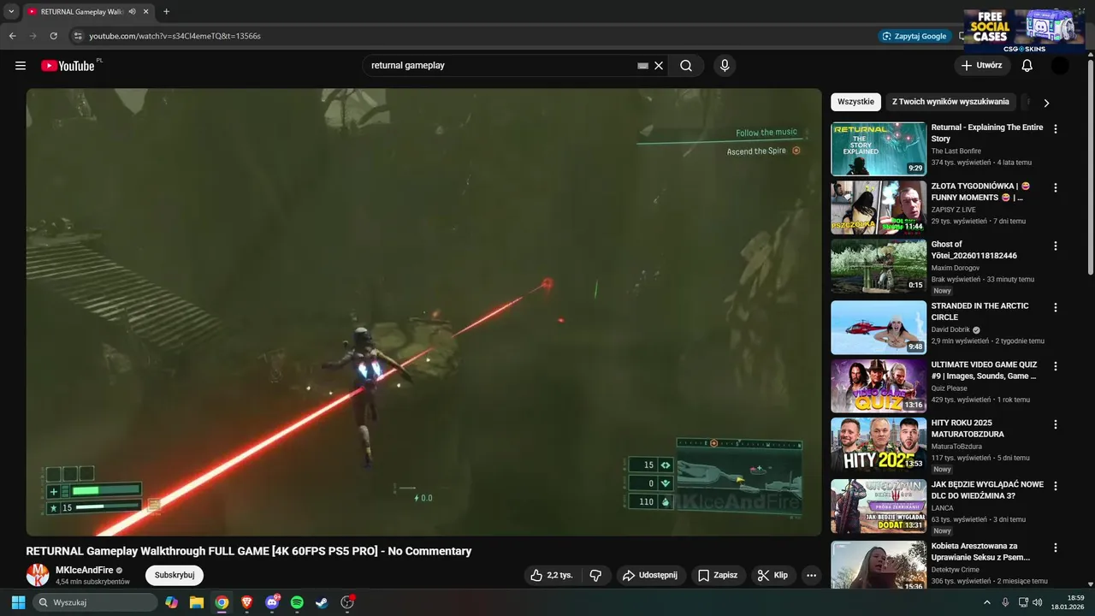Image resolution: width=1095 pixels, height=616 pixels.
Task: Open the YouTube notifications bell
Action: 1027,66
